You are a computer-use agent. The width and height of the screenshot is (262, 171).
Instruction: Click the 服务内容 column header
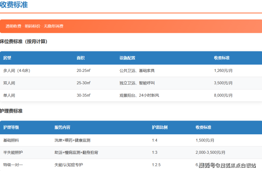tap(62, 127)
